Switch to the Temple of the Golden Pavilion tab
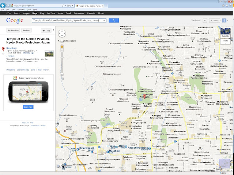Viewport: 234px width, 175px height. pyautogui.click(x=89, y=6)
